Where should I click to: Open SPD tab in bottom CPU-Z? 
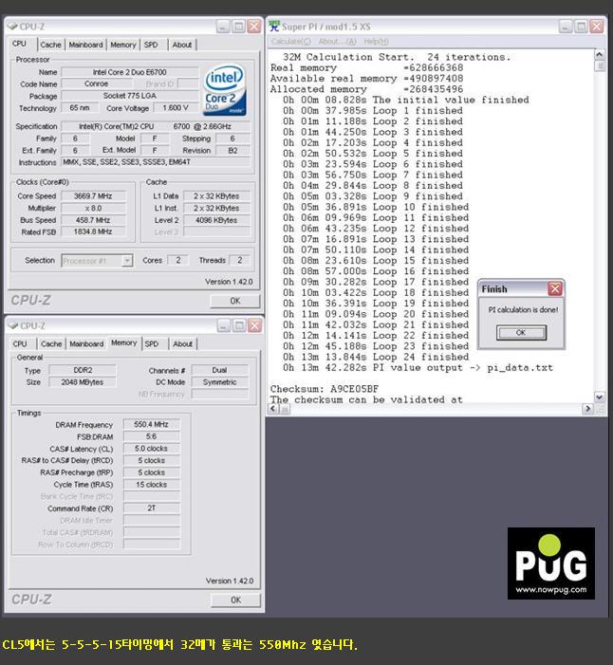pos(152,344)
